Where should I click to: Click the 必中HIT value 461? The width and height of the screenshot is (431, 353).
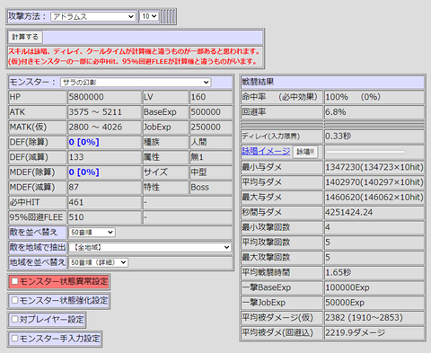[76, 202]
